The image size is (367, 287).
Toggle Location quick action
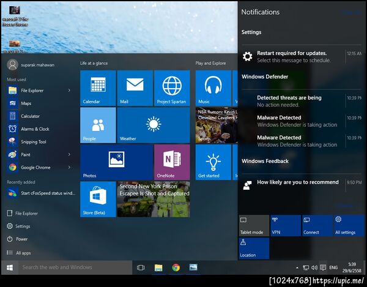(x=253, y=248)
